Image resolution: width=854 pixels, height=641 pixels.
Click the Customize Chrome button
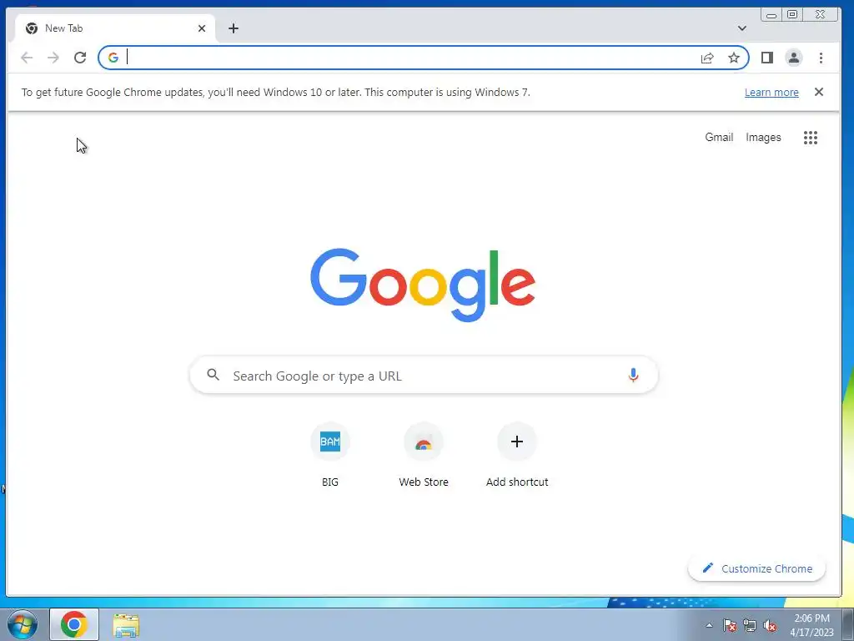pyautogui.click(x=756, y=568)
